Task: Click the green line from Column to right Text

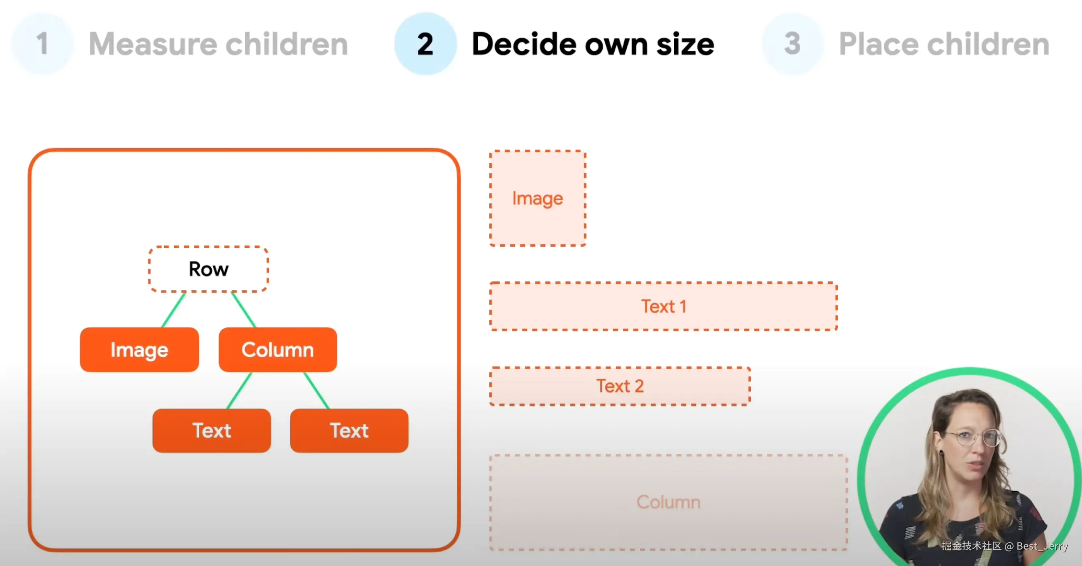Action: tap(317, 391)
